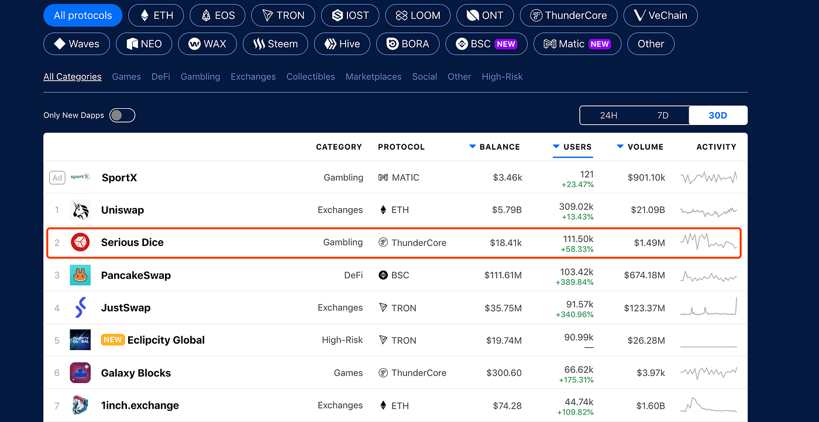This screenshot has height=422, width=819.
Task: Filter by EOS protocol
Action: 218,16
